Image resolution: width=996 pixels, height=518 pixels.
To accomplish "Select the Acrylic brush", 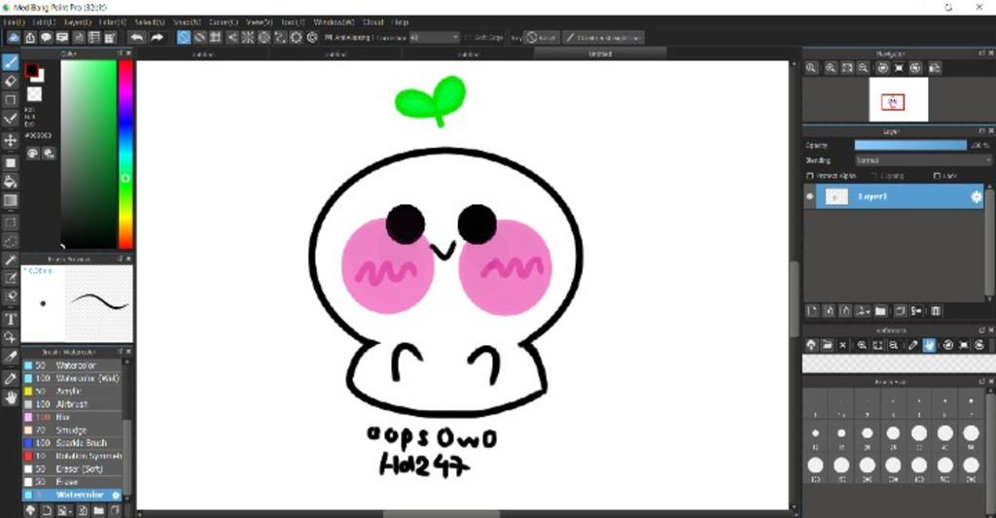I will tap(71, 391).
